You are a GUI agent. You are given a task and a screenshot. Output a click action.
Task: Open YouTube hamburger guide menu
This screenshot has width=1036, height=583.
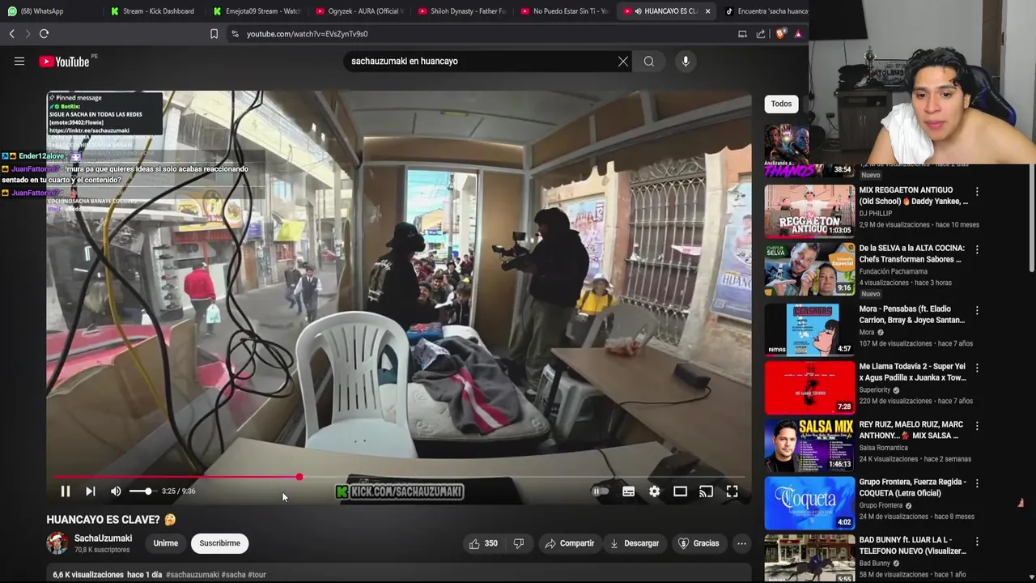(19, 61)
